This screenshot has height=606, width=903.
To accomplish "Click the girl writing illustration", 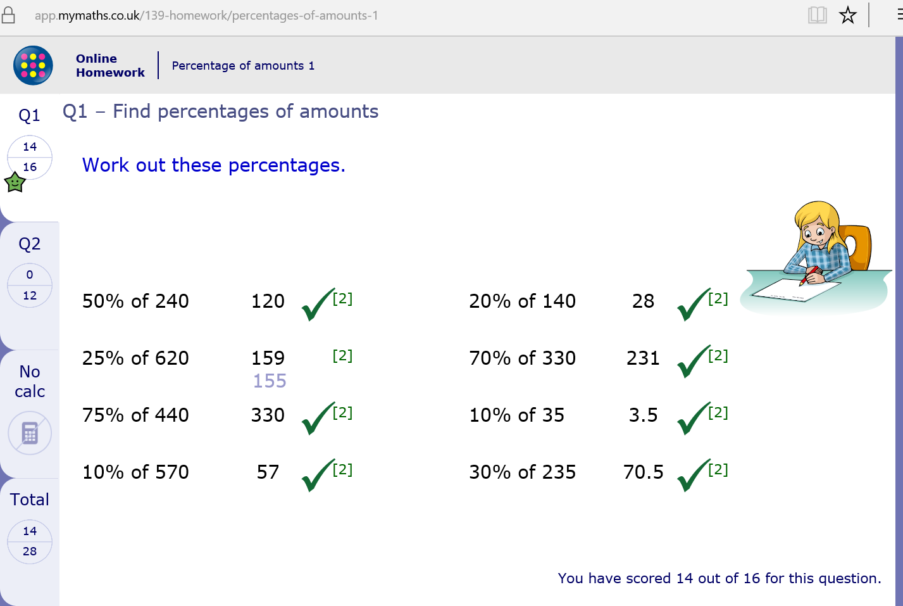I will click(x=816, y=257).
